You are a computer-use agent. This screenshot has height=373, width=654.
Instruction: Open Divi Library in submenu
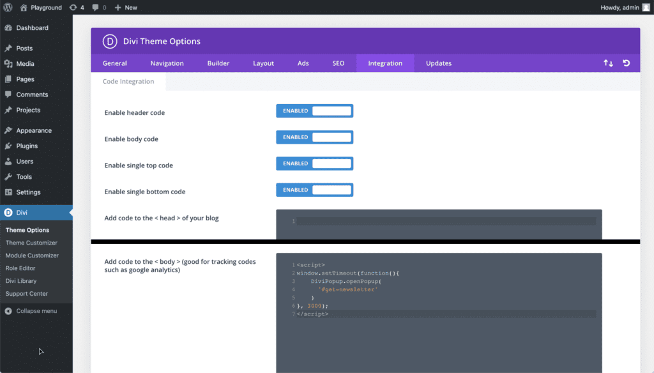pyautogui.click(x=21, y=281)
